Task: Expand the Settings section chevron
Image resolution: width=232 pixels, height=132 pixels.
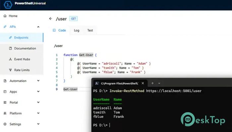Action: pos(38,124)
